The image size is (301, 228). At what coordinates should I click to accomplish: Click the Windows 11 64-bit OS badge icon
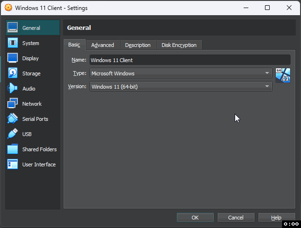(283, 75)
